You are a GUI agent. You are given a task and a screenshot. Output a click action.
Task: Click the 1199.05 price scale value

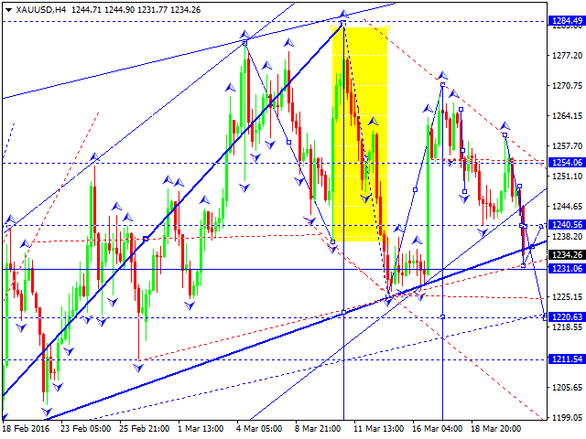[x=567, y=417]
